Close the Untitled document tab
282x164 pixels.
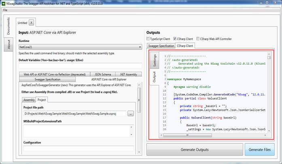(x=31, y=23)
